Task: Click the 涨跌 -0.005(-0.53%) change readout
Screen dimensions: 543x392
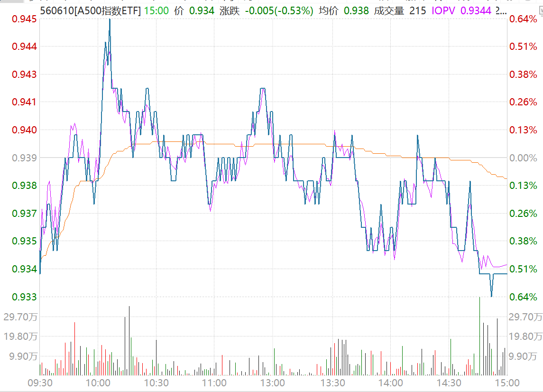Action: point(266,10)
